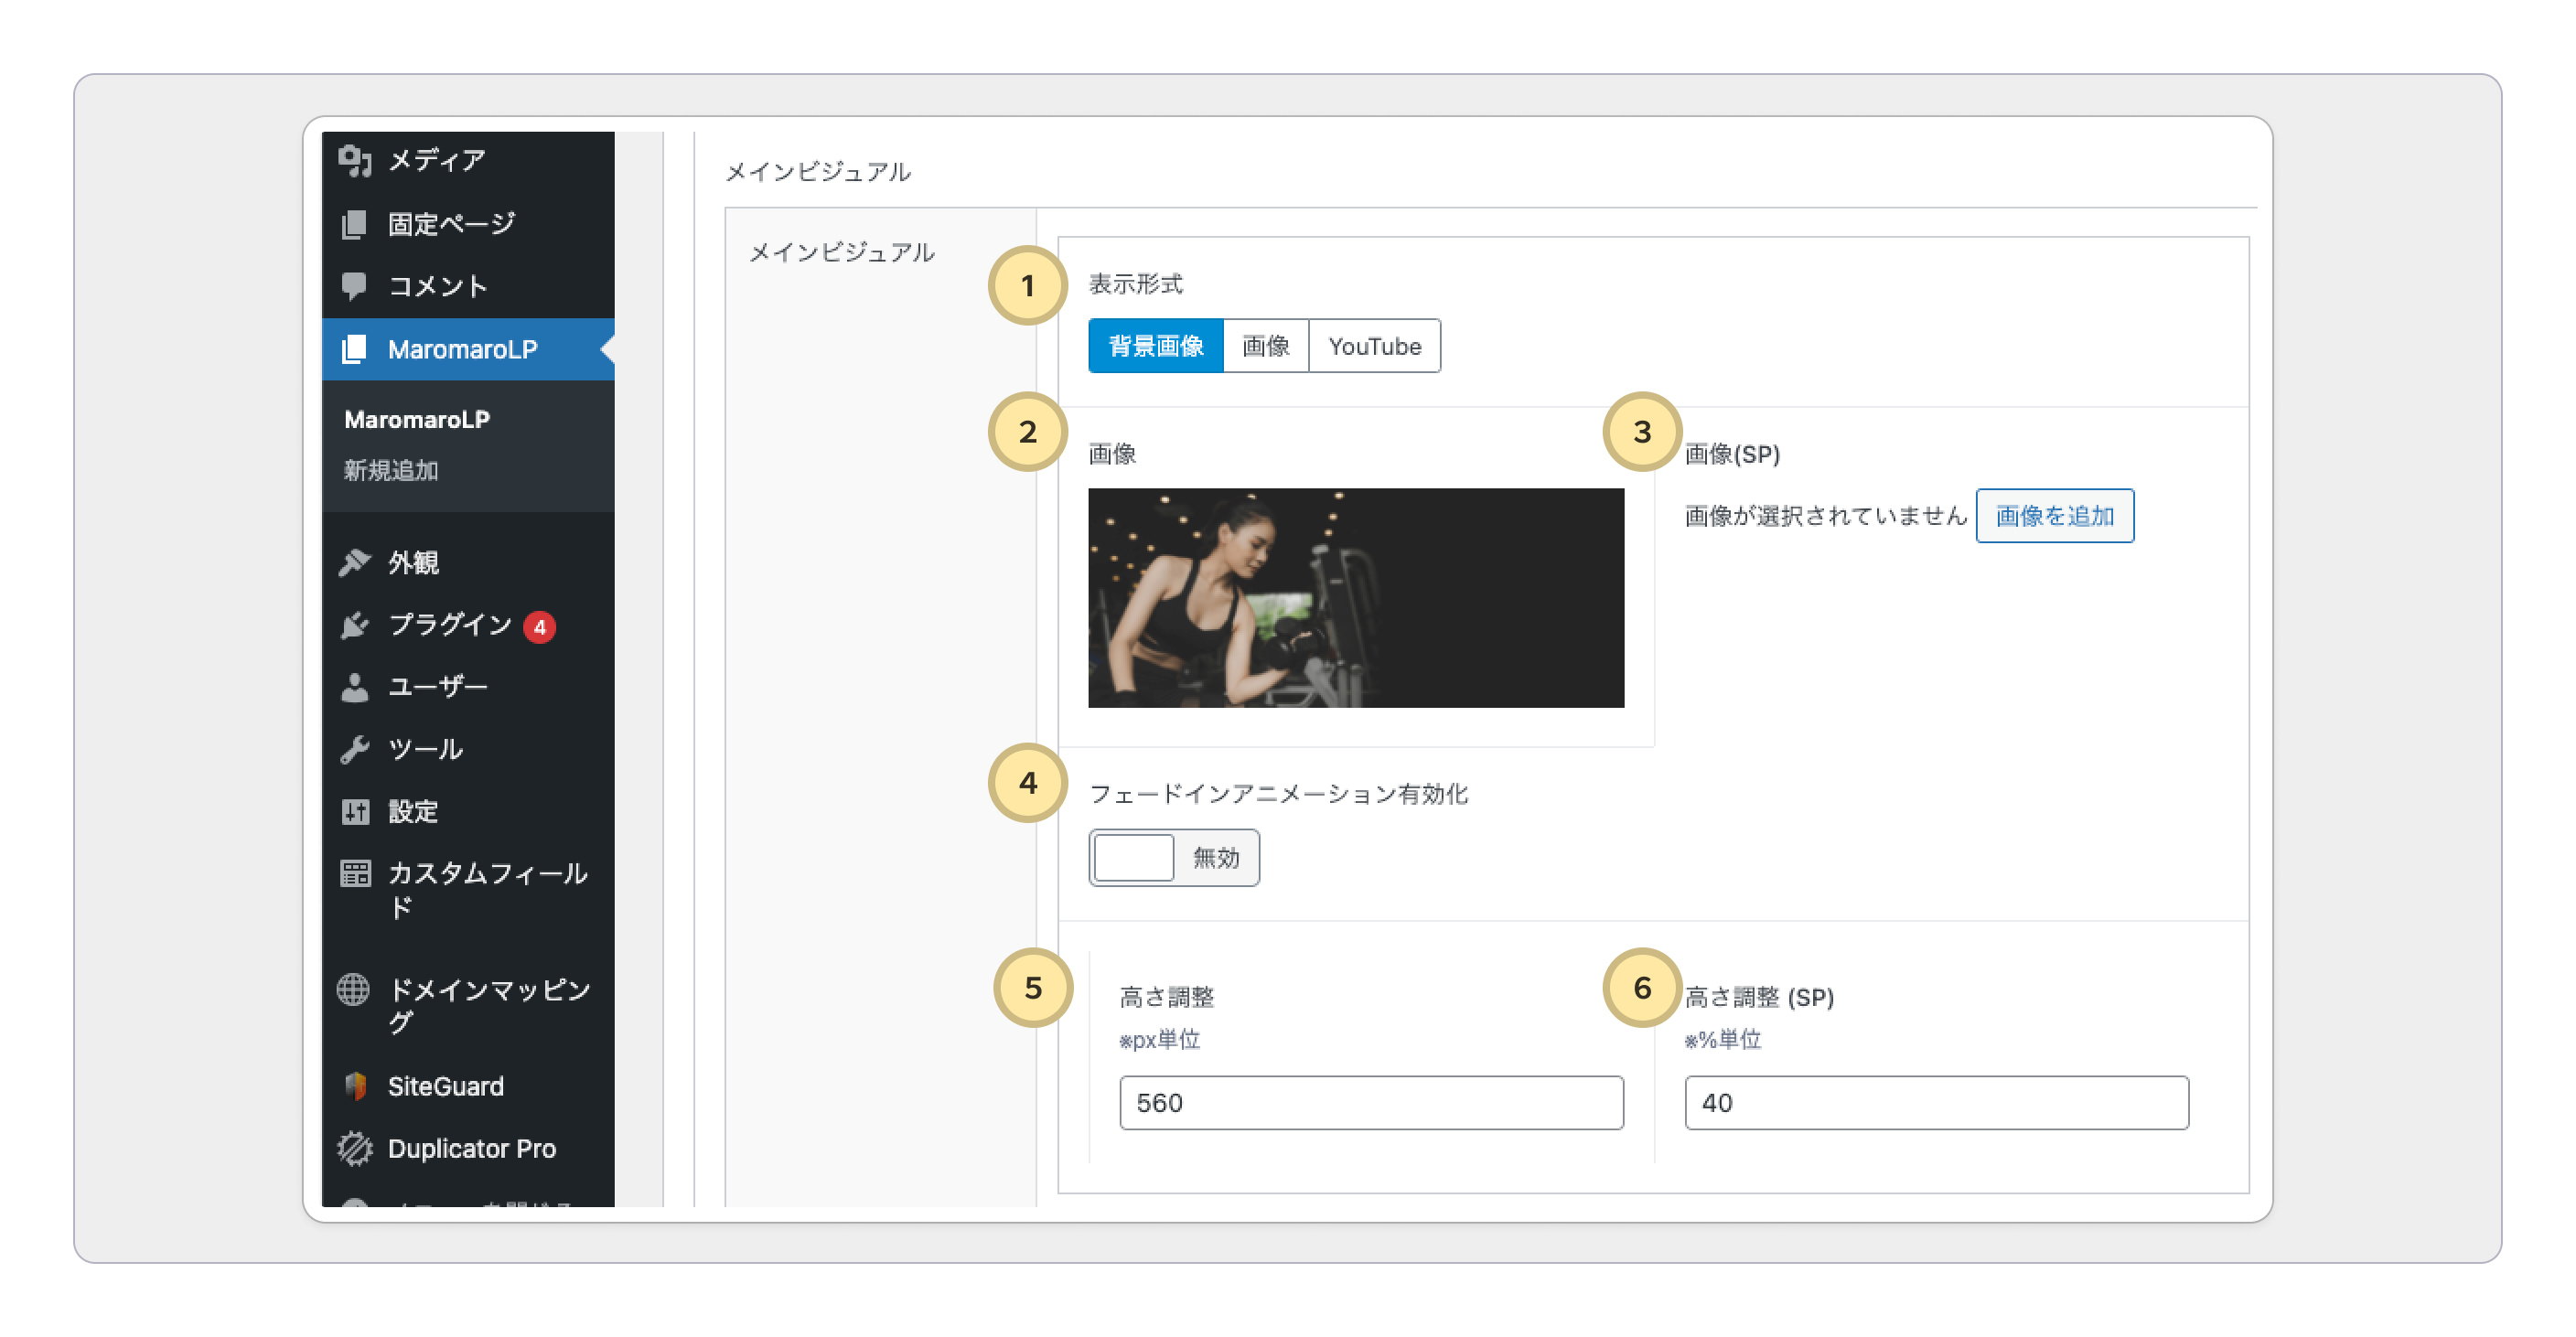Open the 設定 settings menu item
Viewport: 2576px width, 1337px height.
point(412,811)
